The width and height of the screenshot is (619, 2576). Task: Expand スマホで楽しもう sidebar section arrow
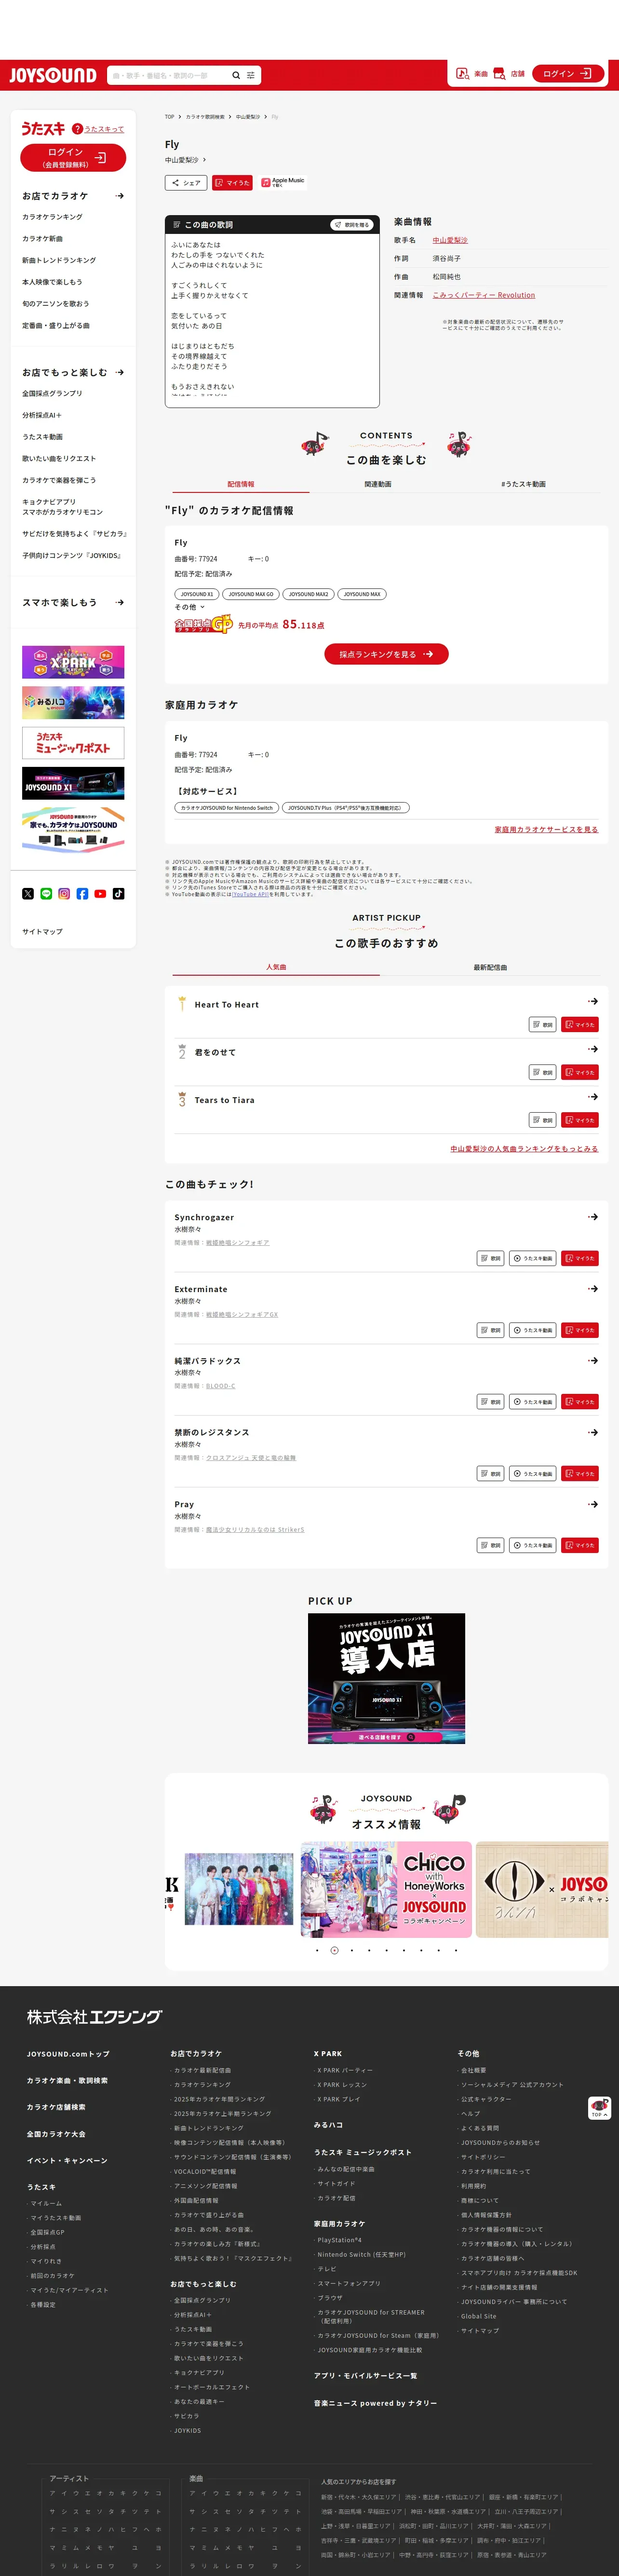coord(120,603)
